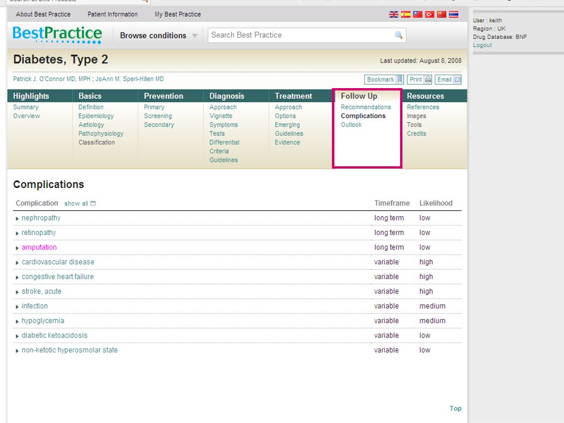Image resolution: width=564 pixels, height=423 pixels.
Task: Expand the stroke, acute arrow
Action: pyautogui.click(x=17, y=292)
